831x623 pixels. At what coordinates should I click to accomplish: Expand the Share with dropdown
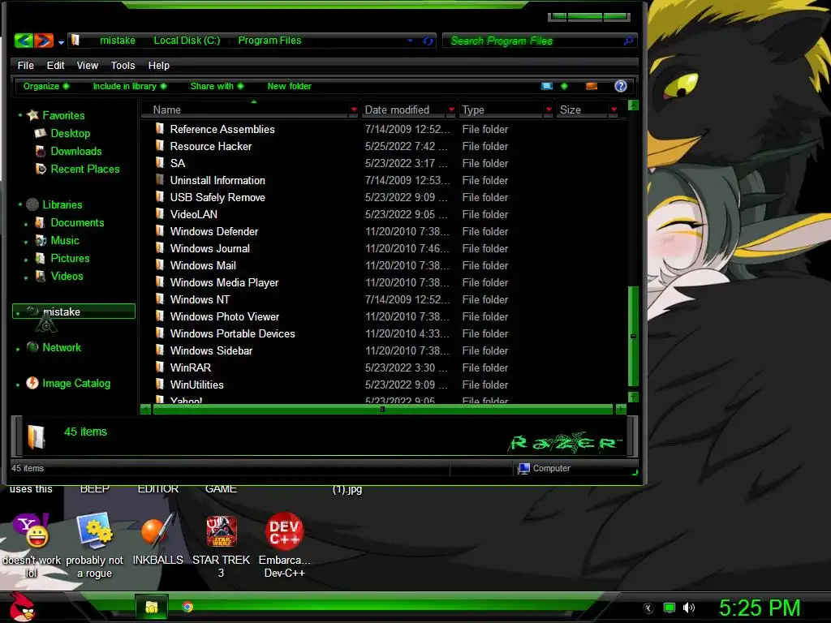pos(217,86)
